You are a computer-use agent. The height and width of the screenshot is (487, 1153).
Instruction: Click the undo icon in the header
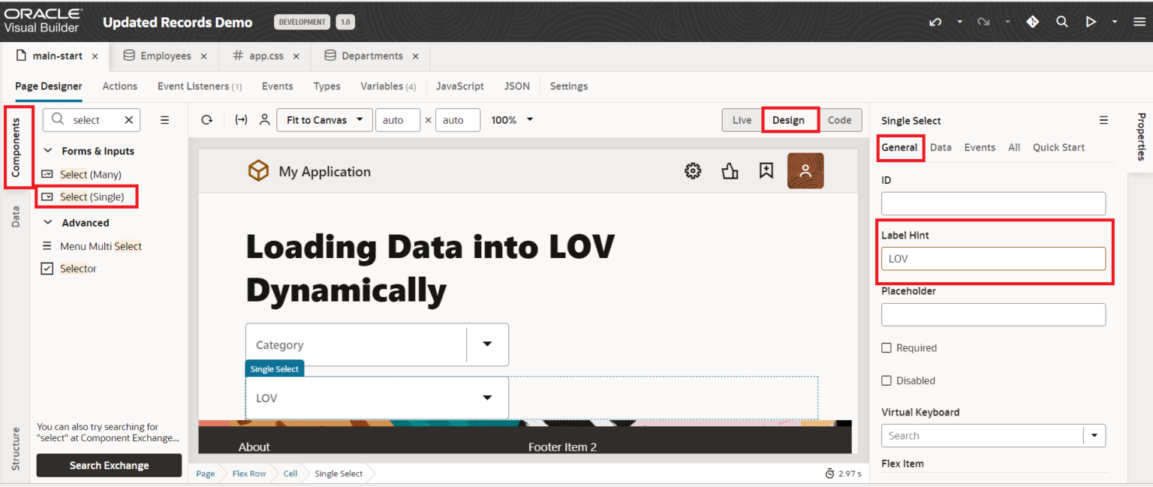click(x=935, y=22)
